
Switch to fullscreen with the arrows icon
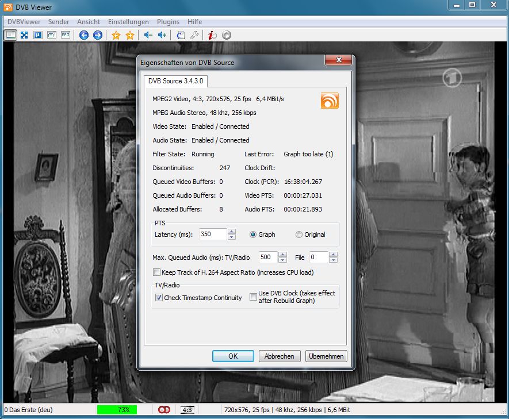24,34
